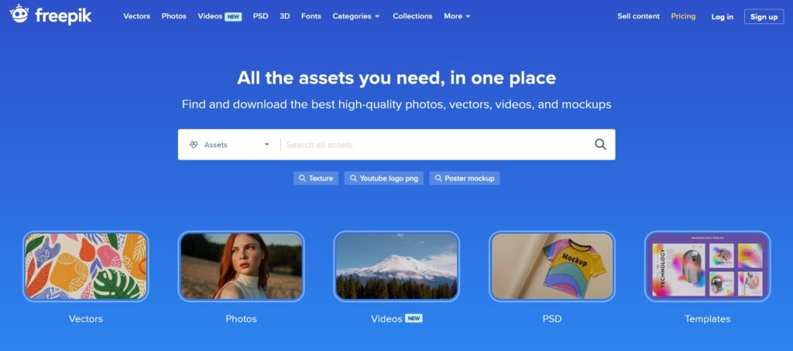Select Fonts in the navigation bar
Screen dimensions: 793x351
pos(311,16)
